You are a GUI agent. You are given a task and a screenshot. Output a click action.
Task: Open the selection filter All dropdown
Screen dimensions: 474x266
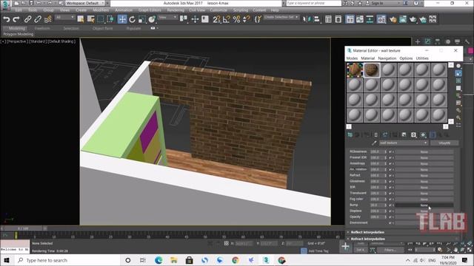[x=64, y=18]
